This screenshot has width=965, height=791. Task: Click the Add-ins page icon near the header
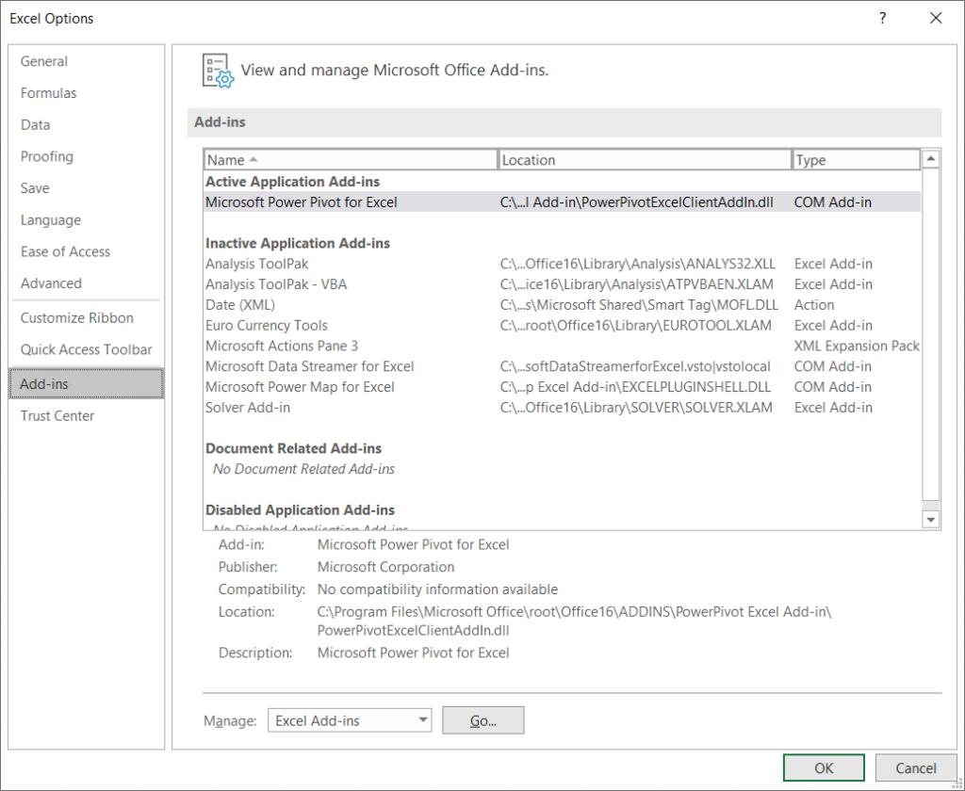[218, 70]
